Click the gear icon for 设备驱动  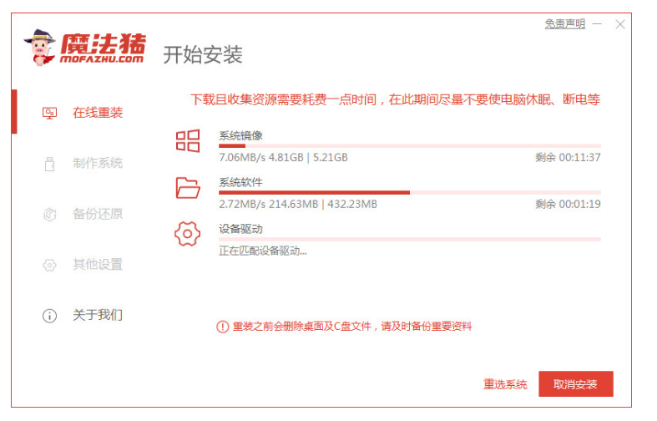point(188,234)
